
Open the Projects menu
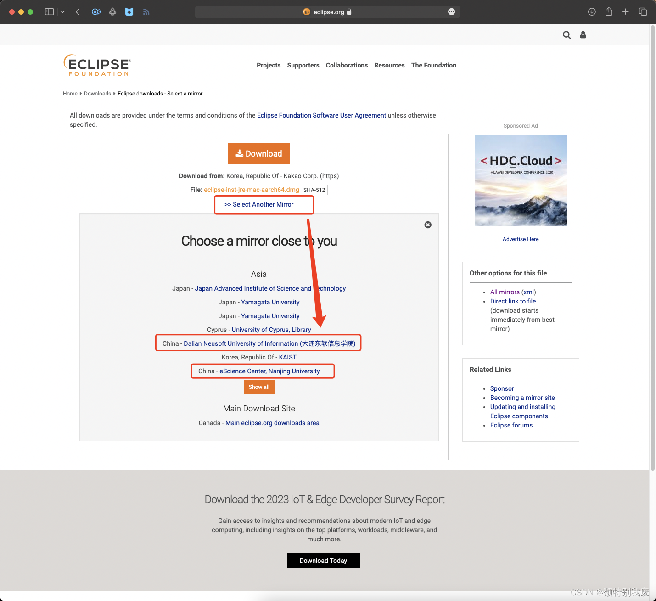tap(269, 65)
